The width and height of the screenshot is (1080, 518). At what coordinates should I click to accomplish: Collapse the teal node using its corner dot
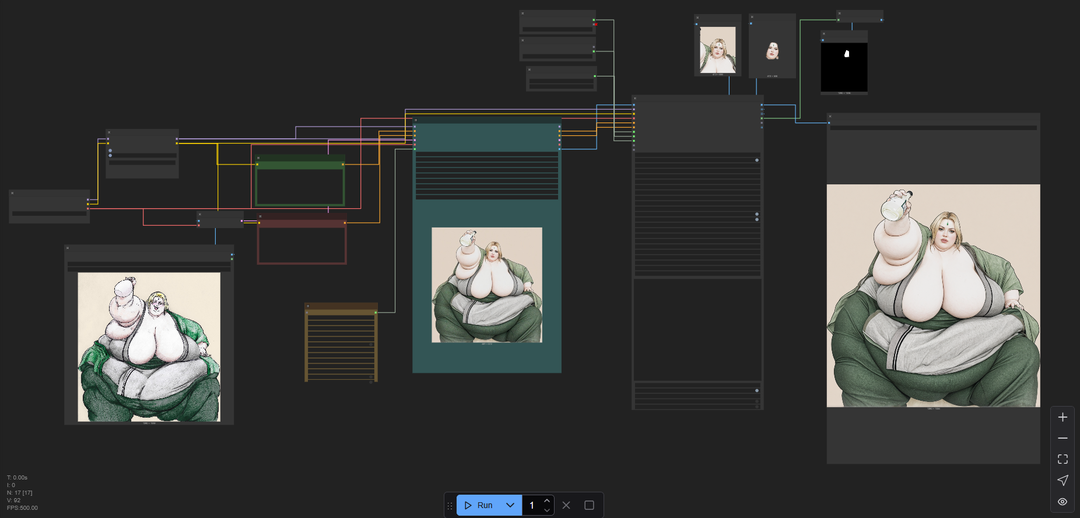coord(416,120)
